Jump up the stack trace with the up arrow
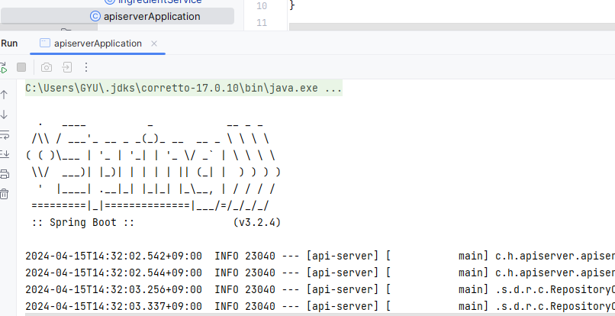Viewport: 615px width, 316px height. pyautogui.click(x=4, y=95)
